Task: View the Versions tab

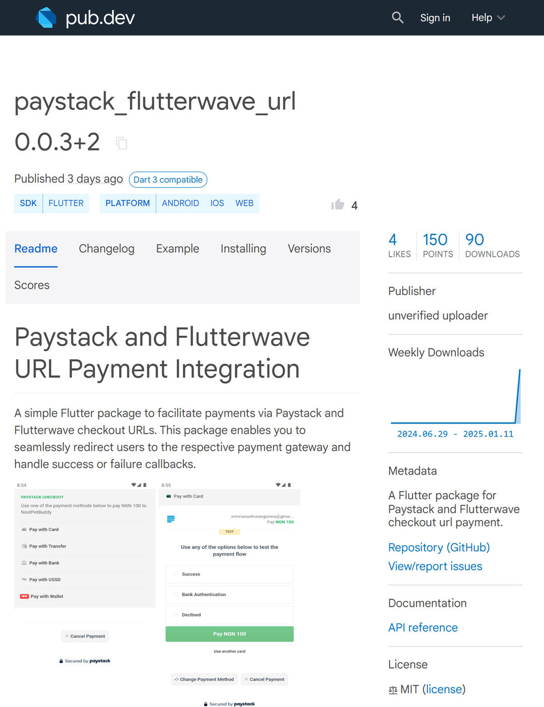Action: coord(309,249)
